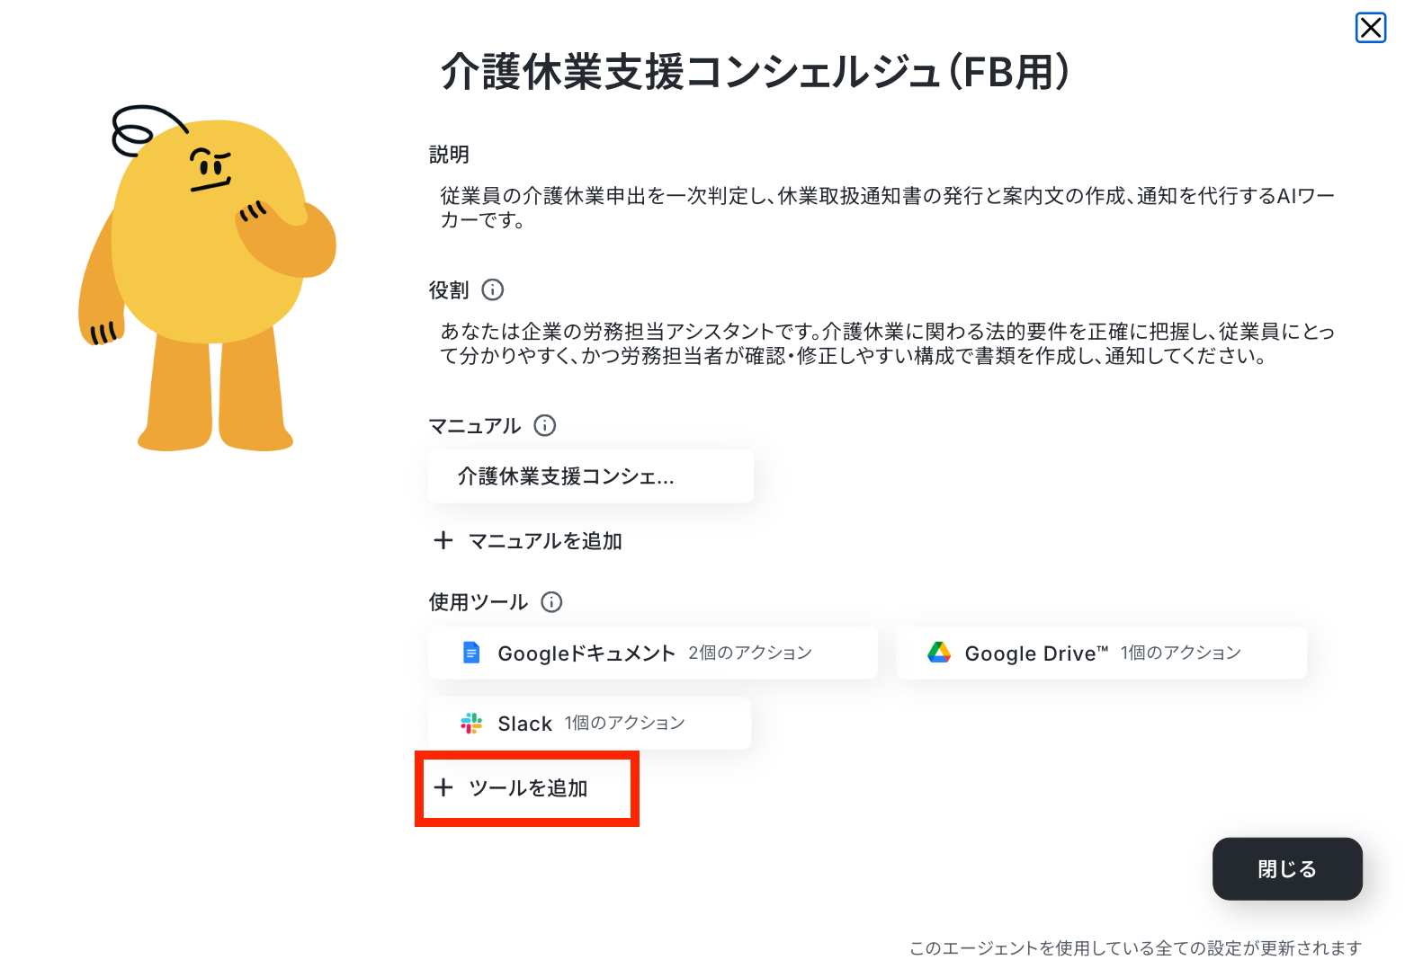
Task: Click the Google Docs document icon
Action: click(x=471, y=653)
